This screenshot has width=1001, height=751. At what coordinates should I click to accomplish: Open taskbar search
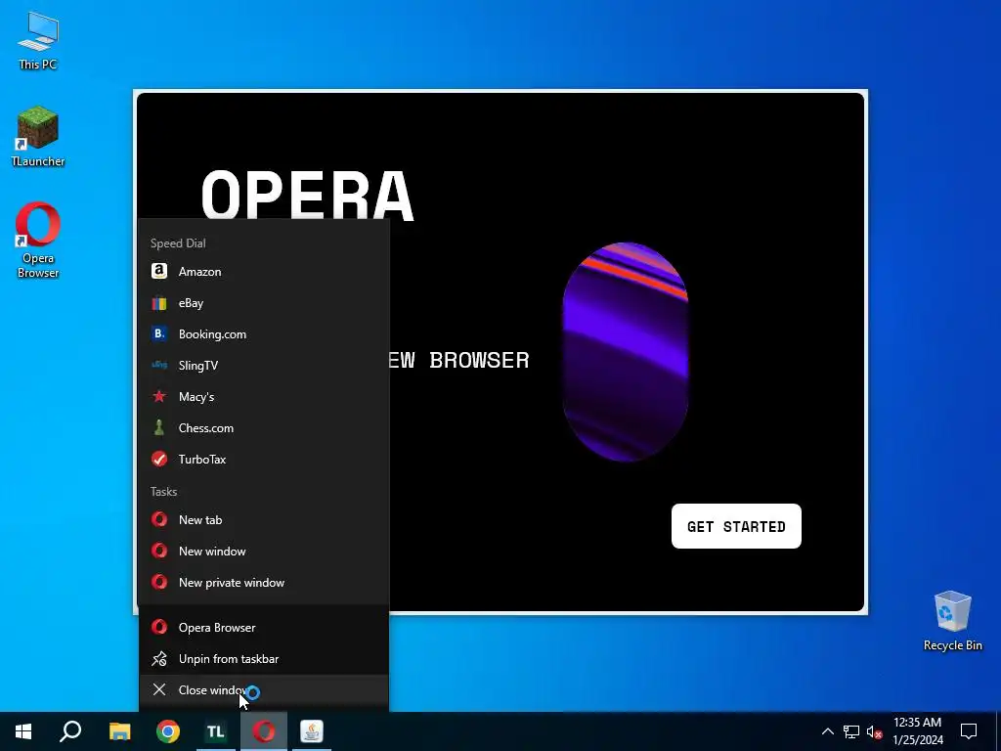click(x=70, y=731)
